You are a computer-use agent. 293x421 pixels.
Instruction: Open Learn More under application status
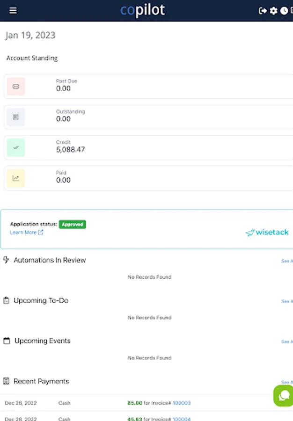click(x=23, y=232)
